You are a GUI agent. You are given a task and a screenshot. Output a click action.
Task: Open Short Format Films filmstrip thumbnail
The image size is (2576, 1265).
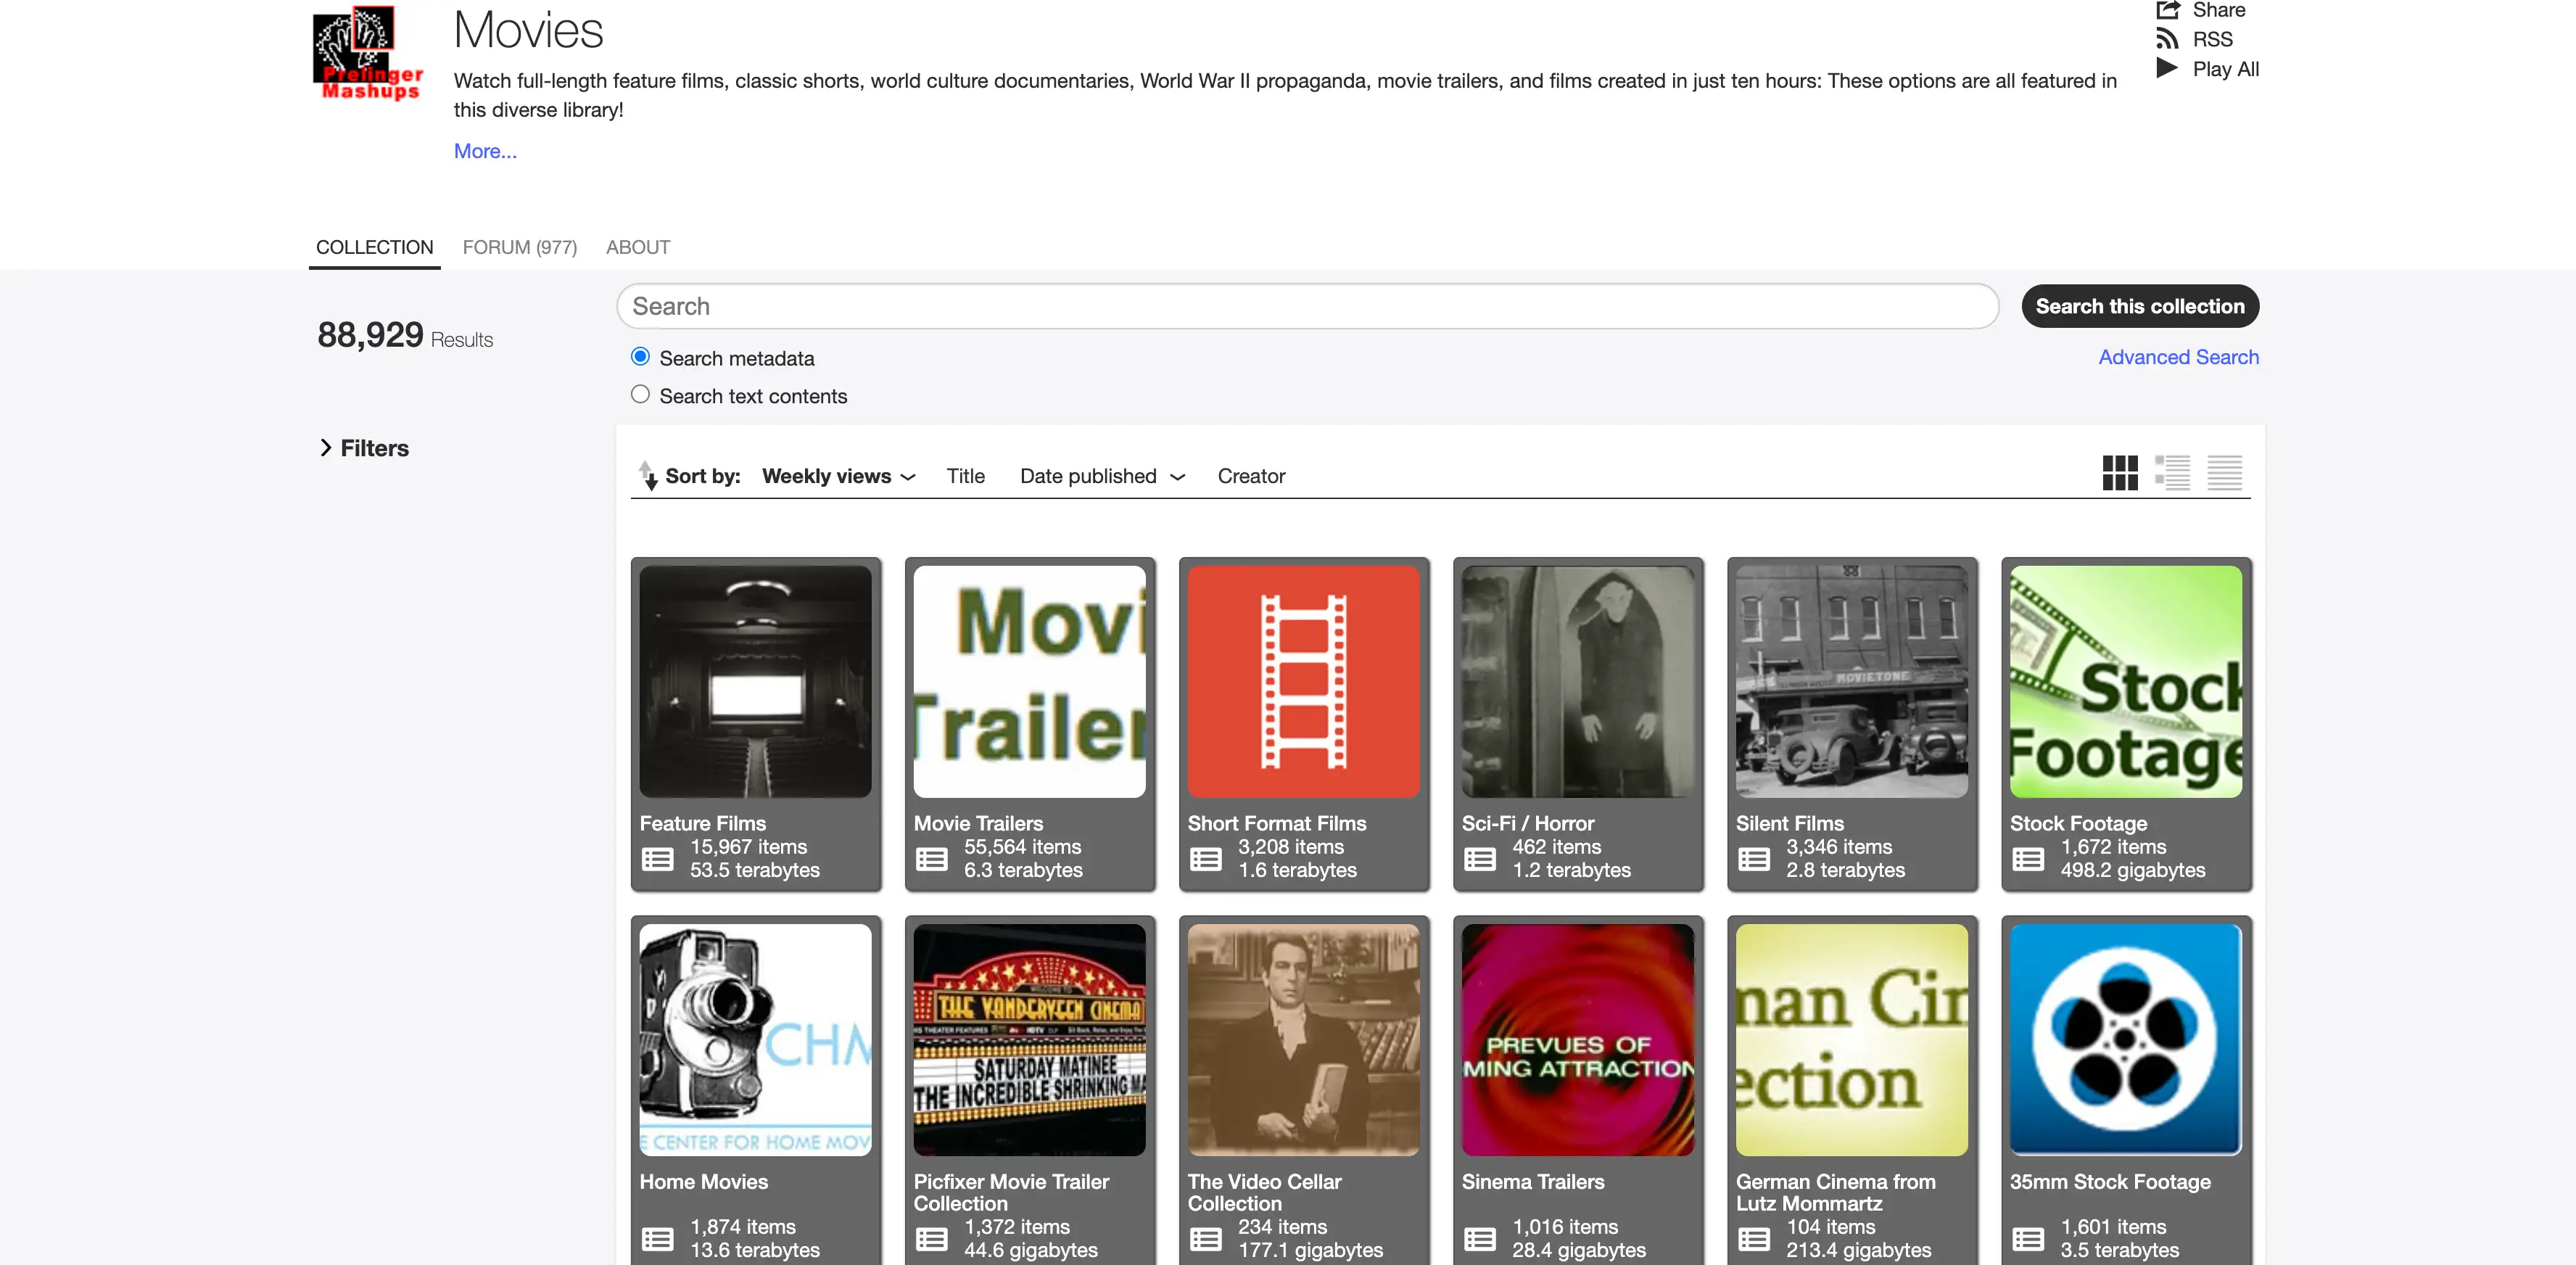1303,681
